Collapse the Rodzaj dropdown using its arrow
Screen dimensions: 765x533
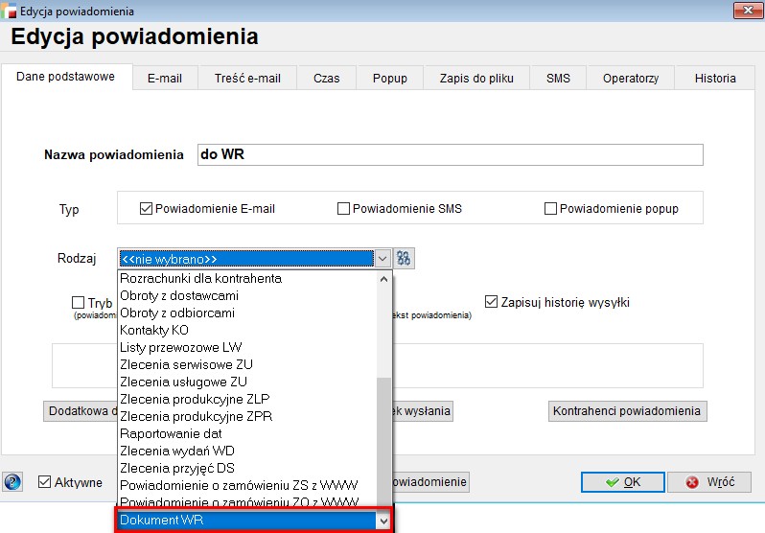pos(382,258)
